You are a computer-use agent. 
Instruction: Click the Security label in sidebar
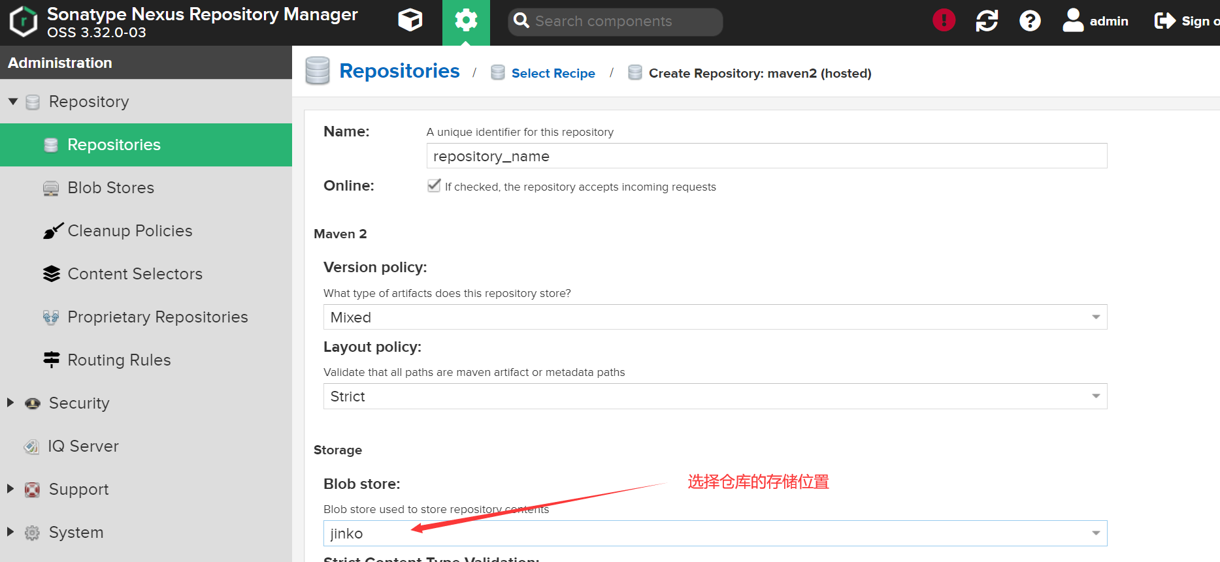79,403
